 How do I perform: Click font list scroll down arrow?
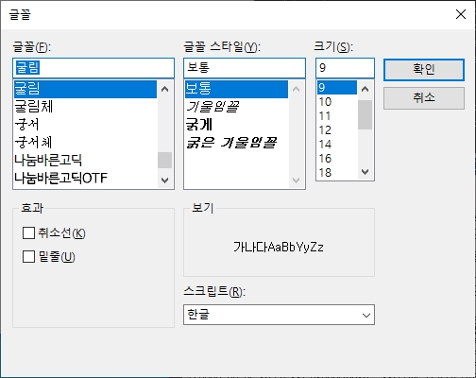[164, 180]
